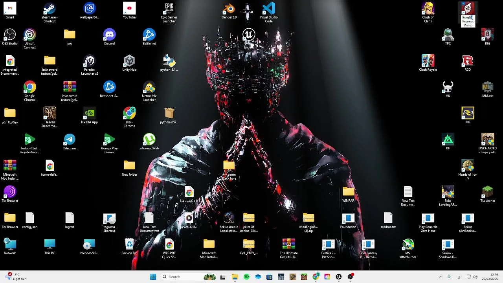The height and width of the screenshot is (283, 503).
Task: Open the Task View taskbar button
Action: [223, 277]
